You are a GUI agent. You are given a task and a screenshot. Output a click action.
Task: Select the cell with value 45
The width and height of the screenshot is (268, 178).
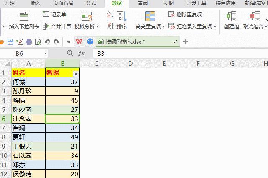[62, 101]
